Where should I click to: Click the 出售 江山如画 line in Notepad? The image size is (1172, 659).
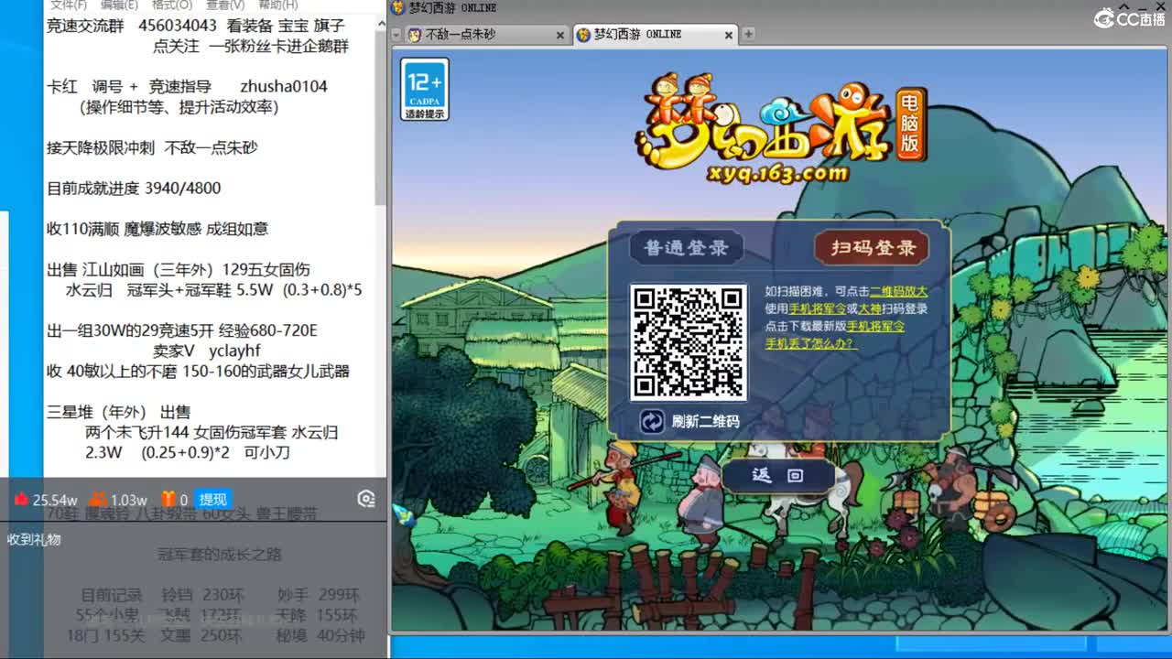pos(179,269)
